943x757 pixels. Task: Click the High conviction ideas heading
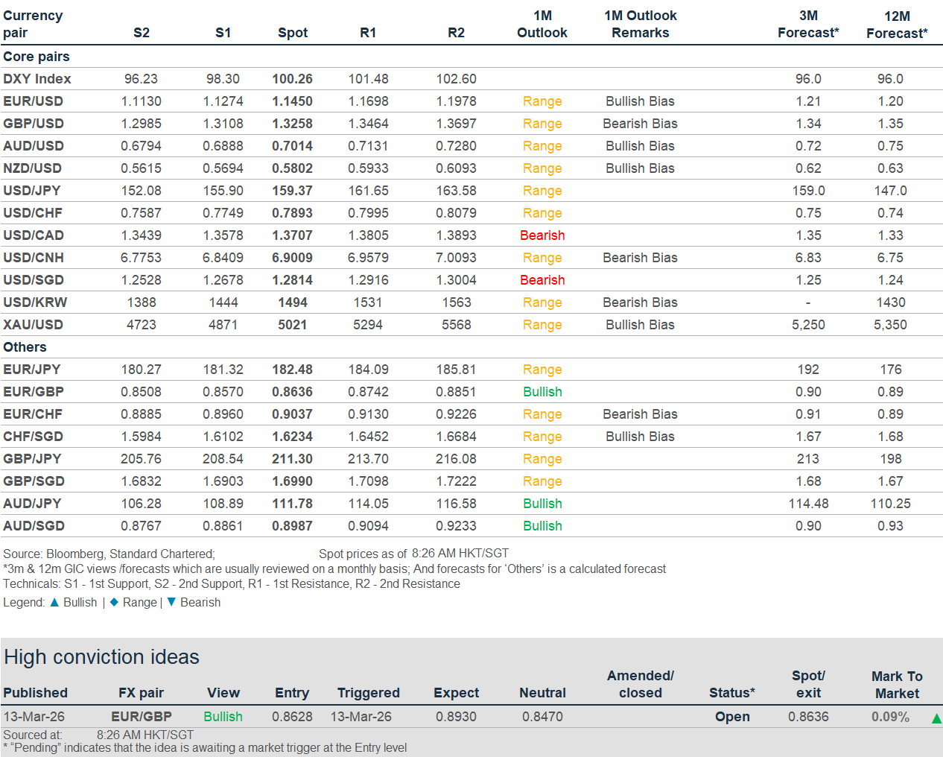tap(102, 656)
